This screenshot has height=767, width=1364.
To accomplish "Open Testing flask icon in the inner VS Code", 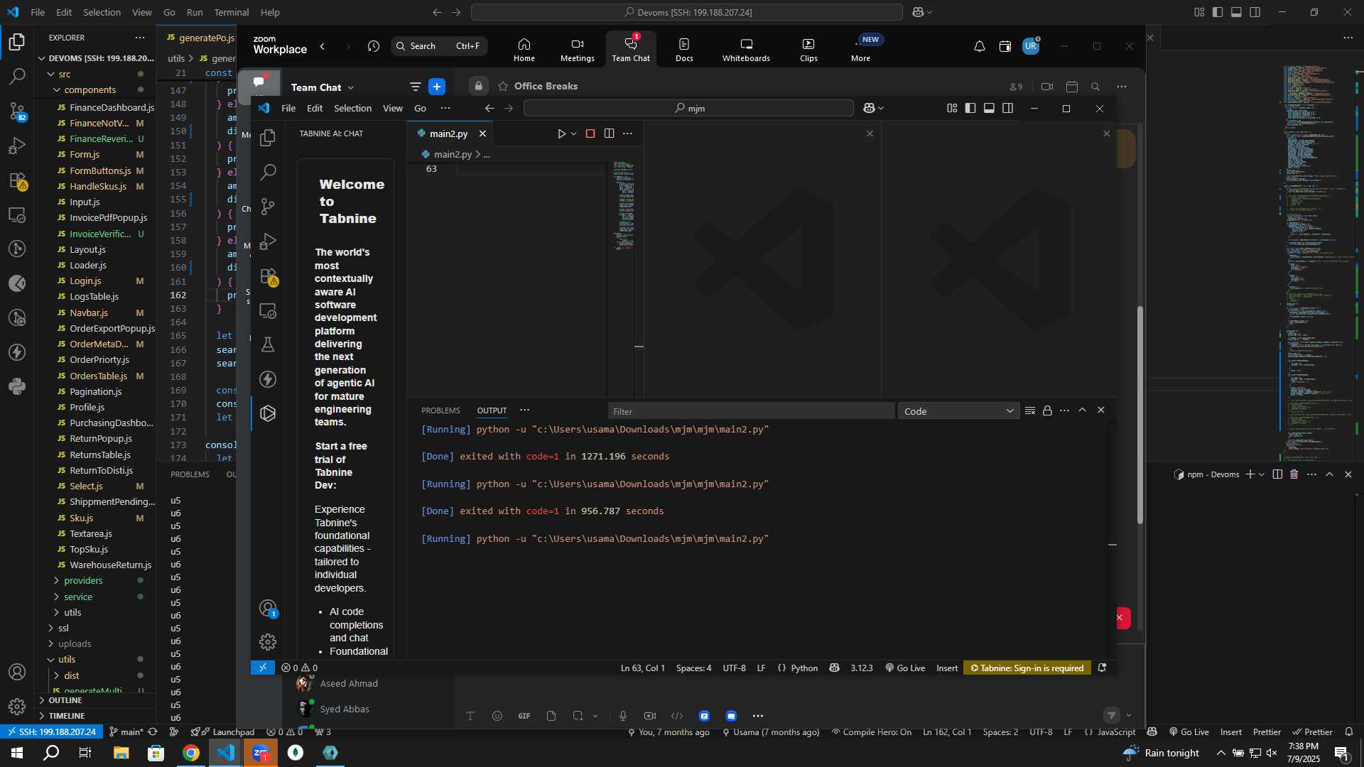I will (x=268, y=345).
